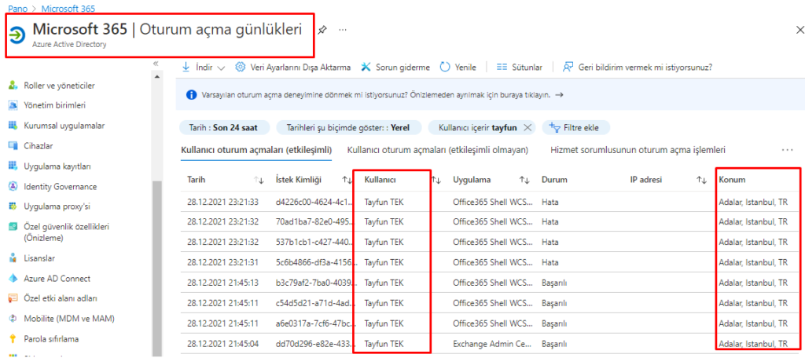
Task: Open the header ellipsis more options
Action: point(343,30)
